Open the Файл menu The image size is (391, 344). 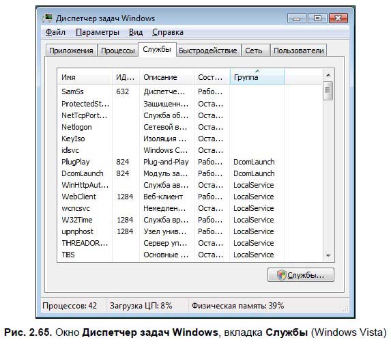(x=55, y=32)
